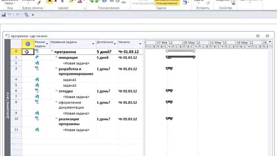Click Gantt chart vertical scroll up arrow
This screenshot has width=277, height=156.
coord(270,42)
